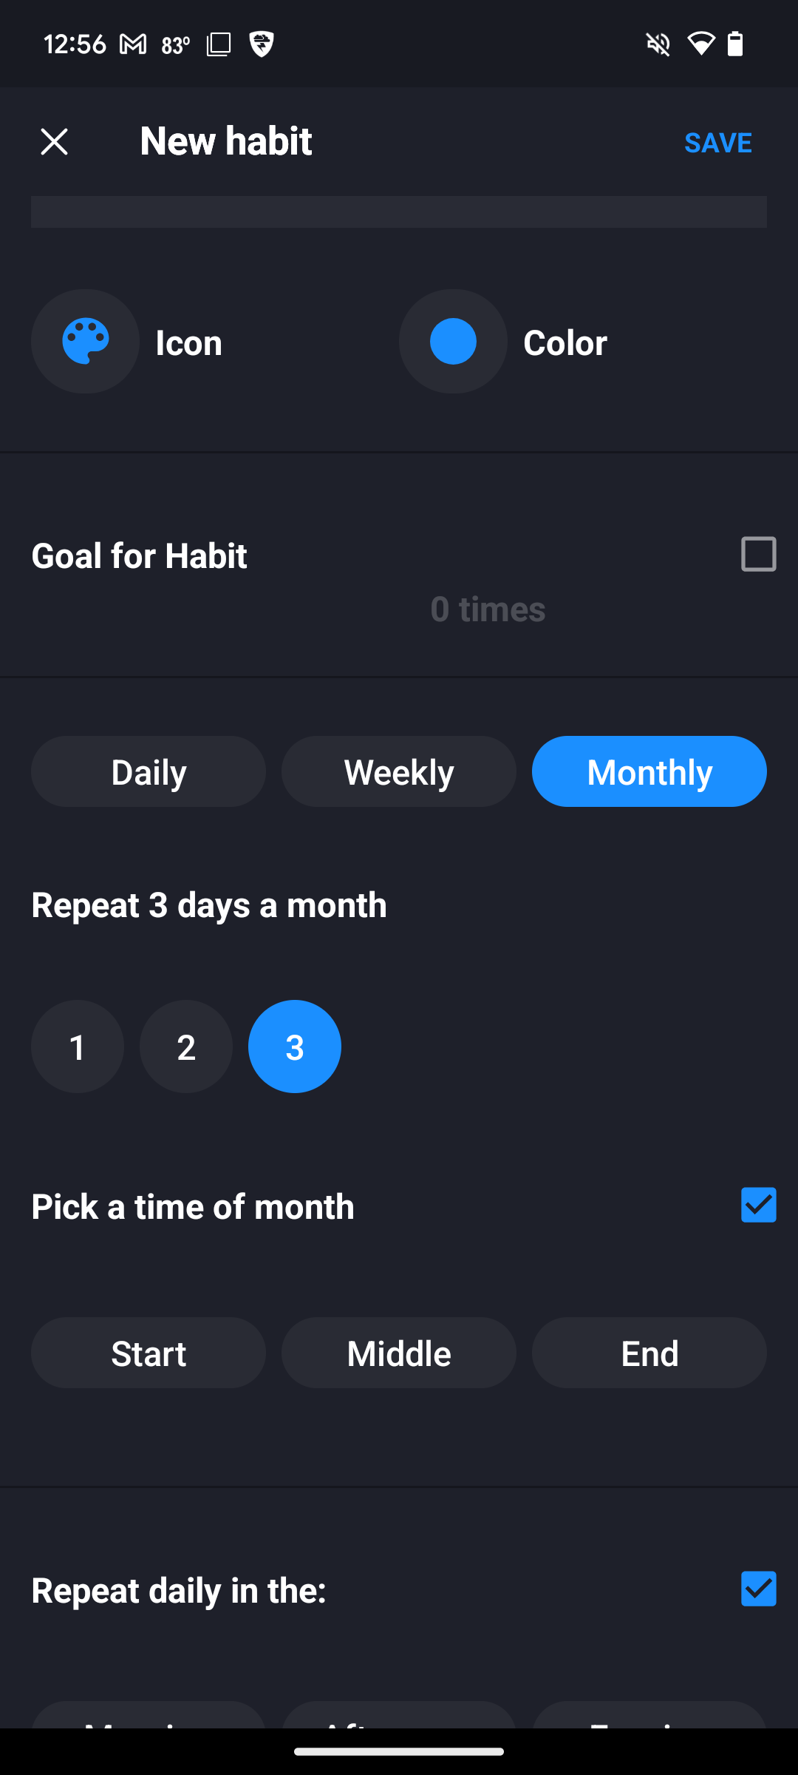Open the palette Icon picker
Viewport: 798px width, 1775px height.
pos(85,341)
